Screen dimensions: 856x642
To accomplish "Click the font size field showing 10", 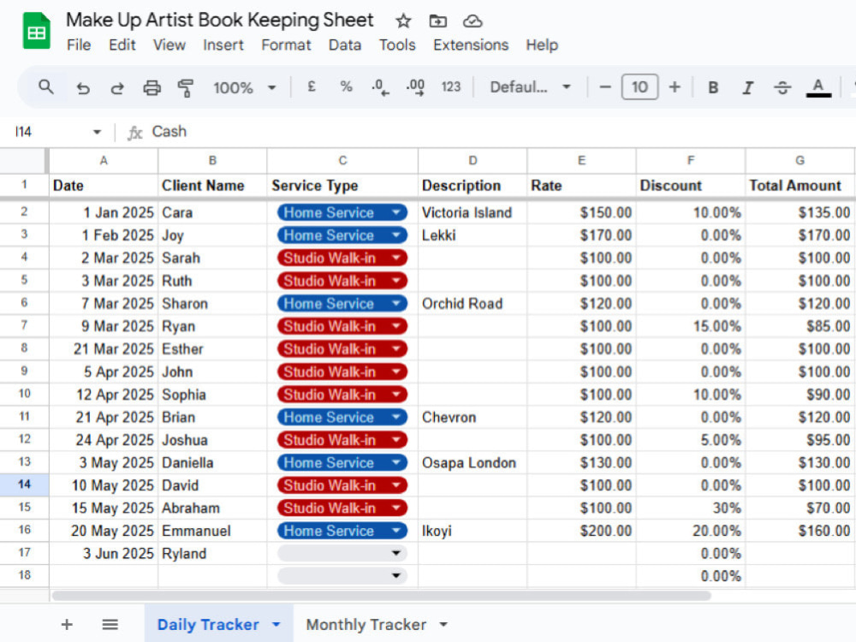I will coord(639,87).
